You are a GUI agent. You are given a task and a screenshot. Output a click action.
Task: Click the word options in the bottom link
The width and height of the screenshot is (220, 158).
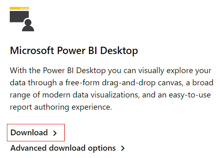(102, 149)
